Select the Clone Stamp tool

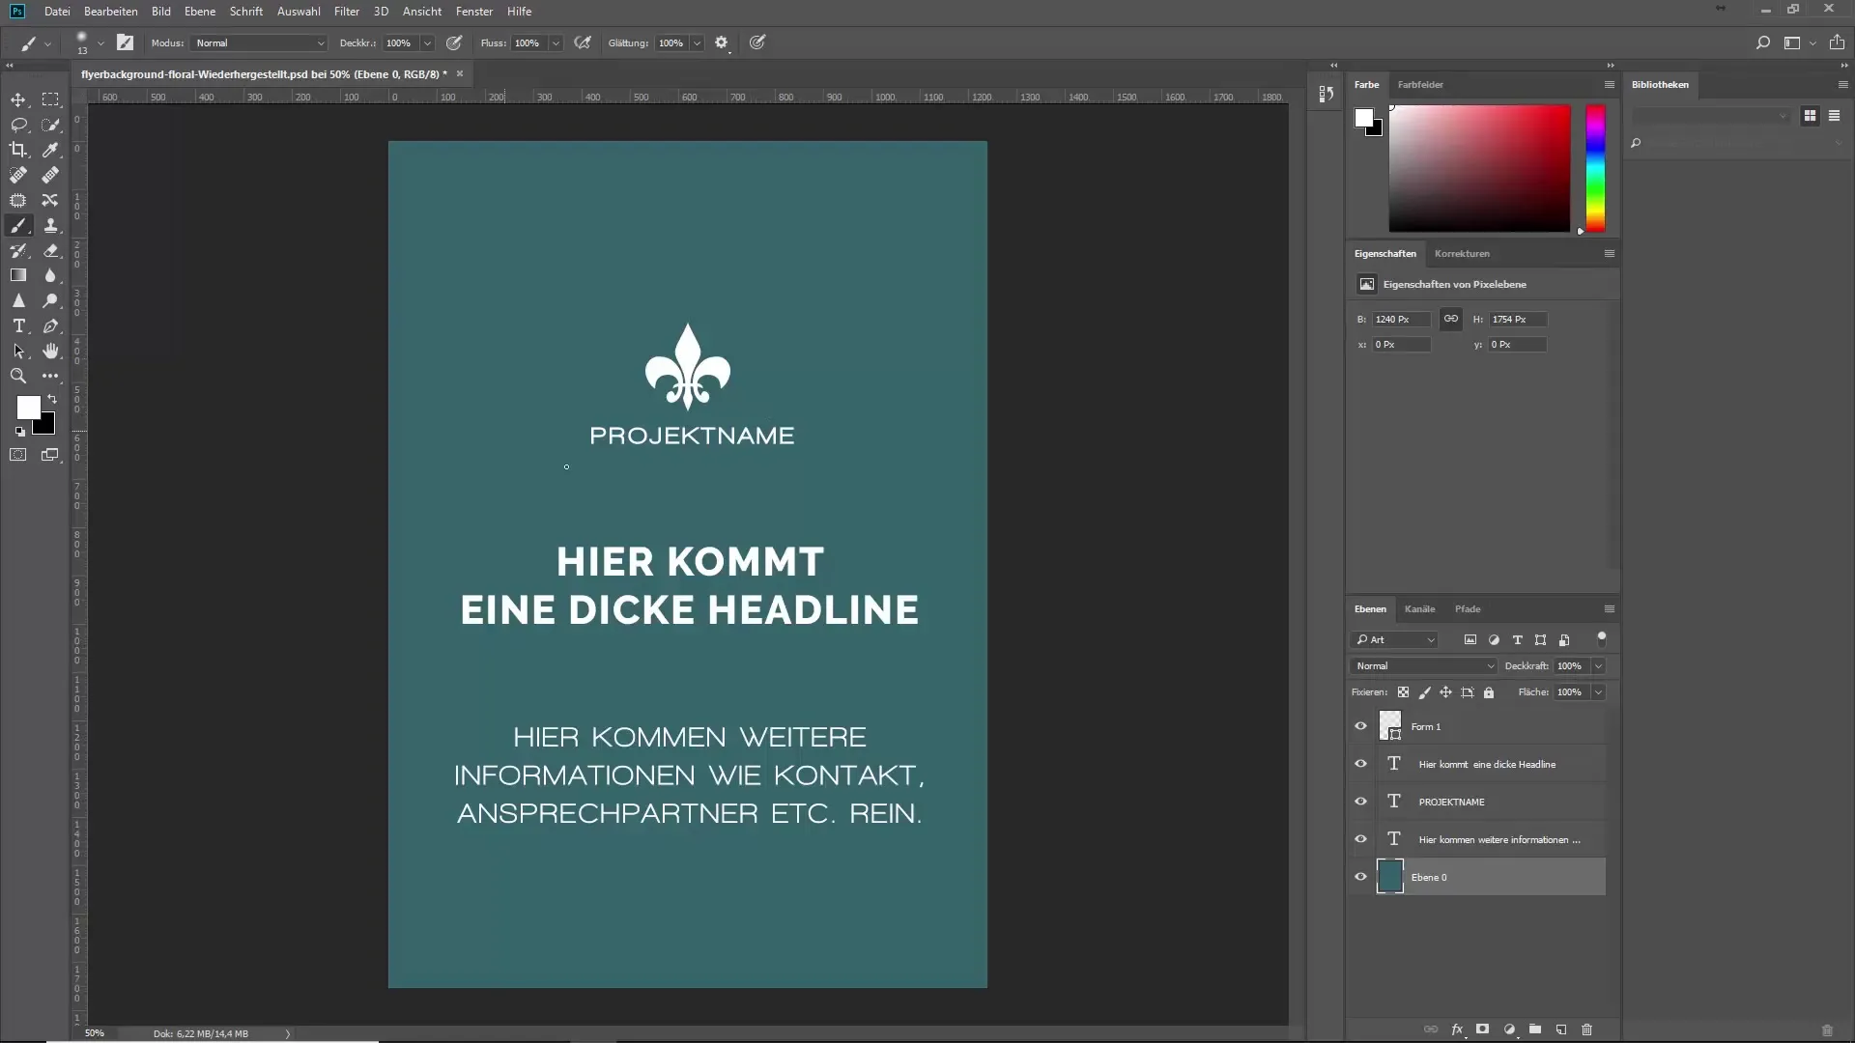tap(50, 225)
